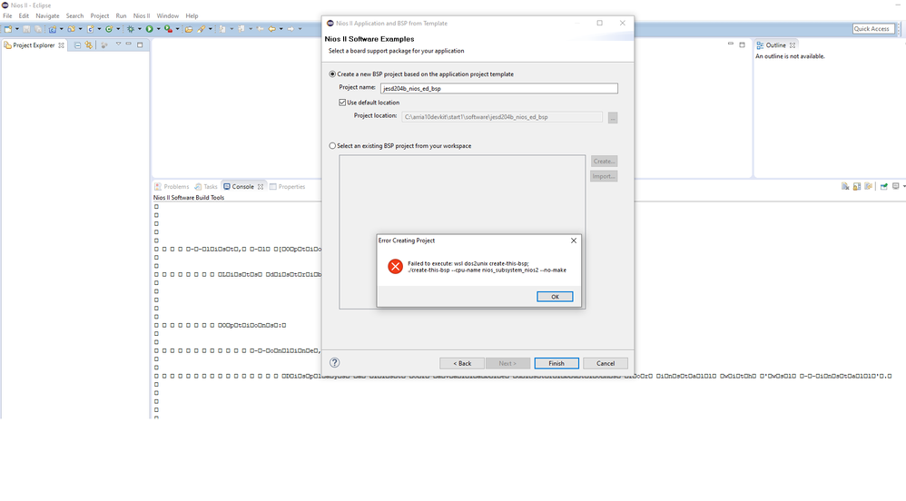Minimize the Project Explorer panel
Screen dimensions: 906x501
tap(129, 44)
